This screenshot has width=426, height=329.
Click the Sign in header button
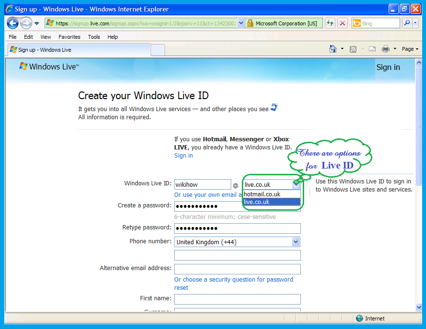point(388,67)
